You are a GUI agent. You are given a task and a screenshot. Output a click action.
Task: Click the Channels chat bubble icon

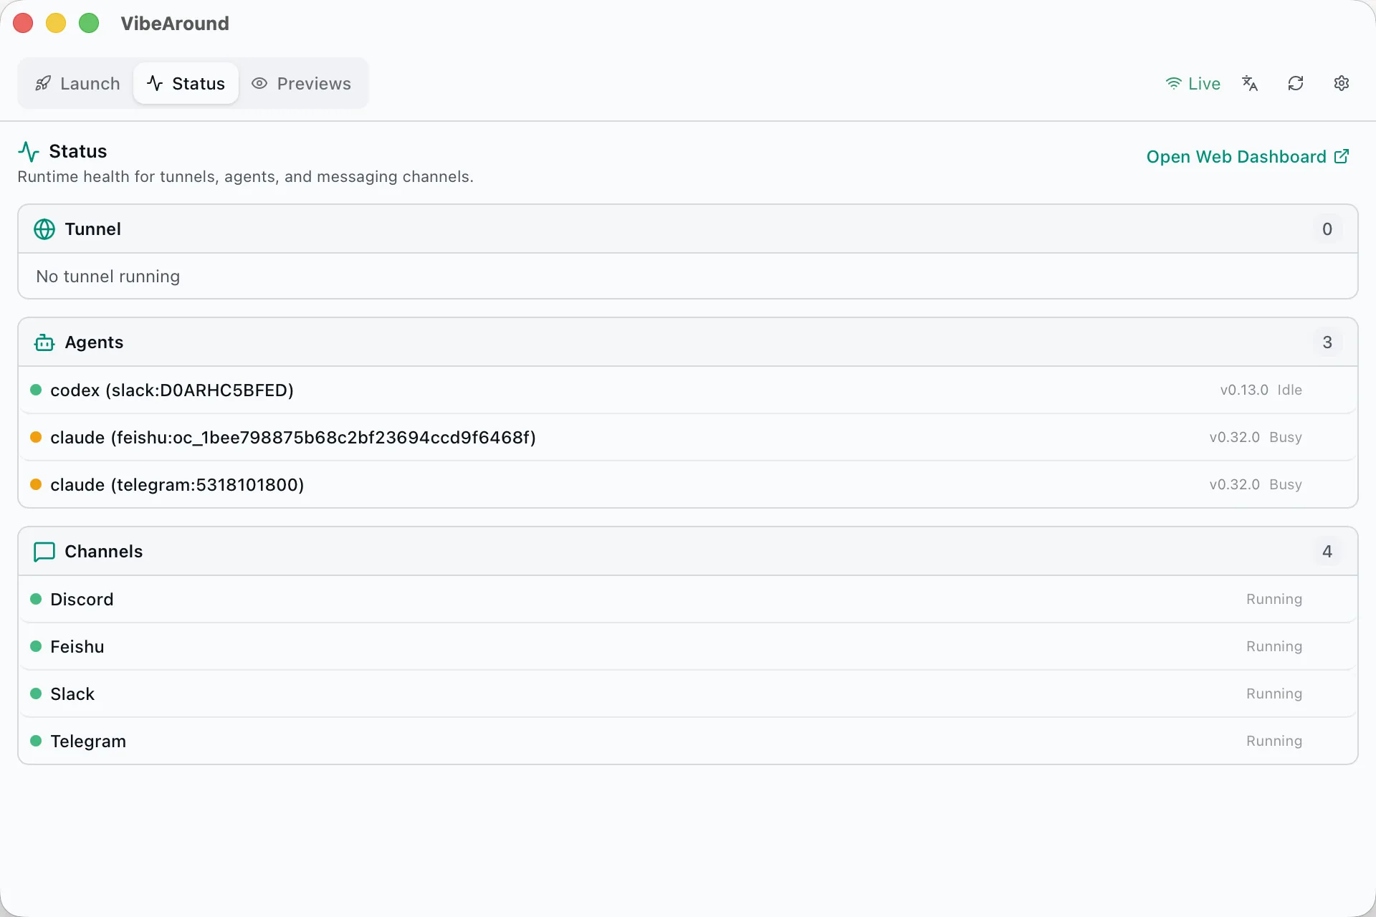pyautogui.click(x=44, y=552)
